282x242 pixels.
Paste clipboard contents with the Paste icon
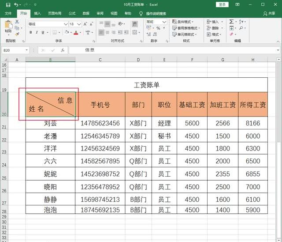click(8, 24)
